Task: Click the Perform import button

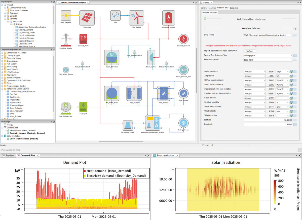Action: pos(249,51)
